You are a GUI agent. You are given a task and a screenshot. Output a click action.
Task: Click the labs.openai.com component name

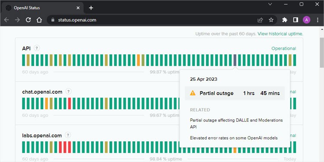(42, 136)
